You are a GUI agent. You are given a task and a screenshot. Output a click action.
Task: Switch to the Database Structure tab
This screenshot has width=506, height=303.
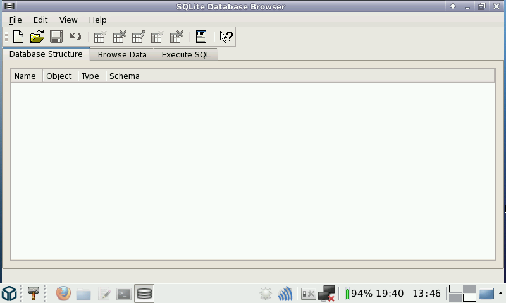[46, 54]
